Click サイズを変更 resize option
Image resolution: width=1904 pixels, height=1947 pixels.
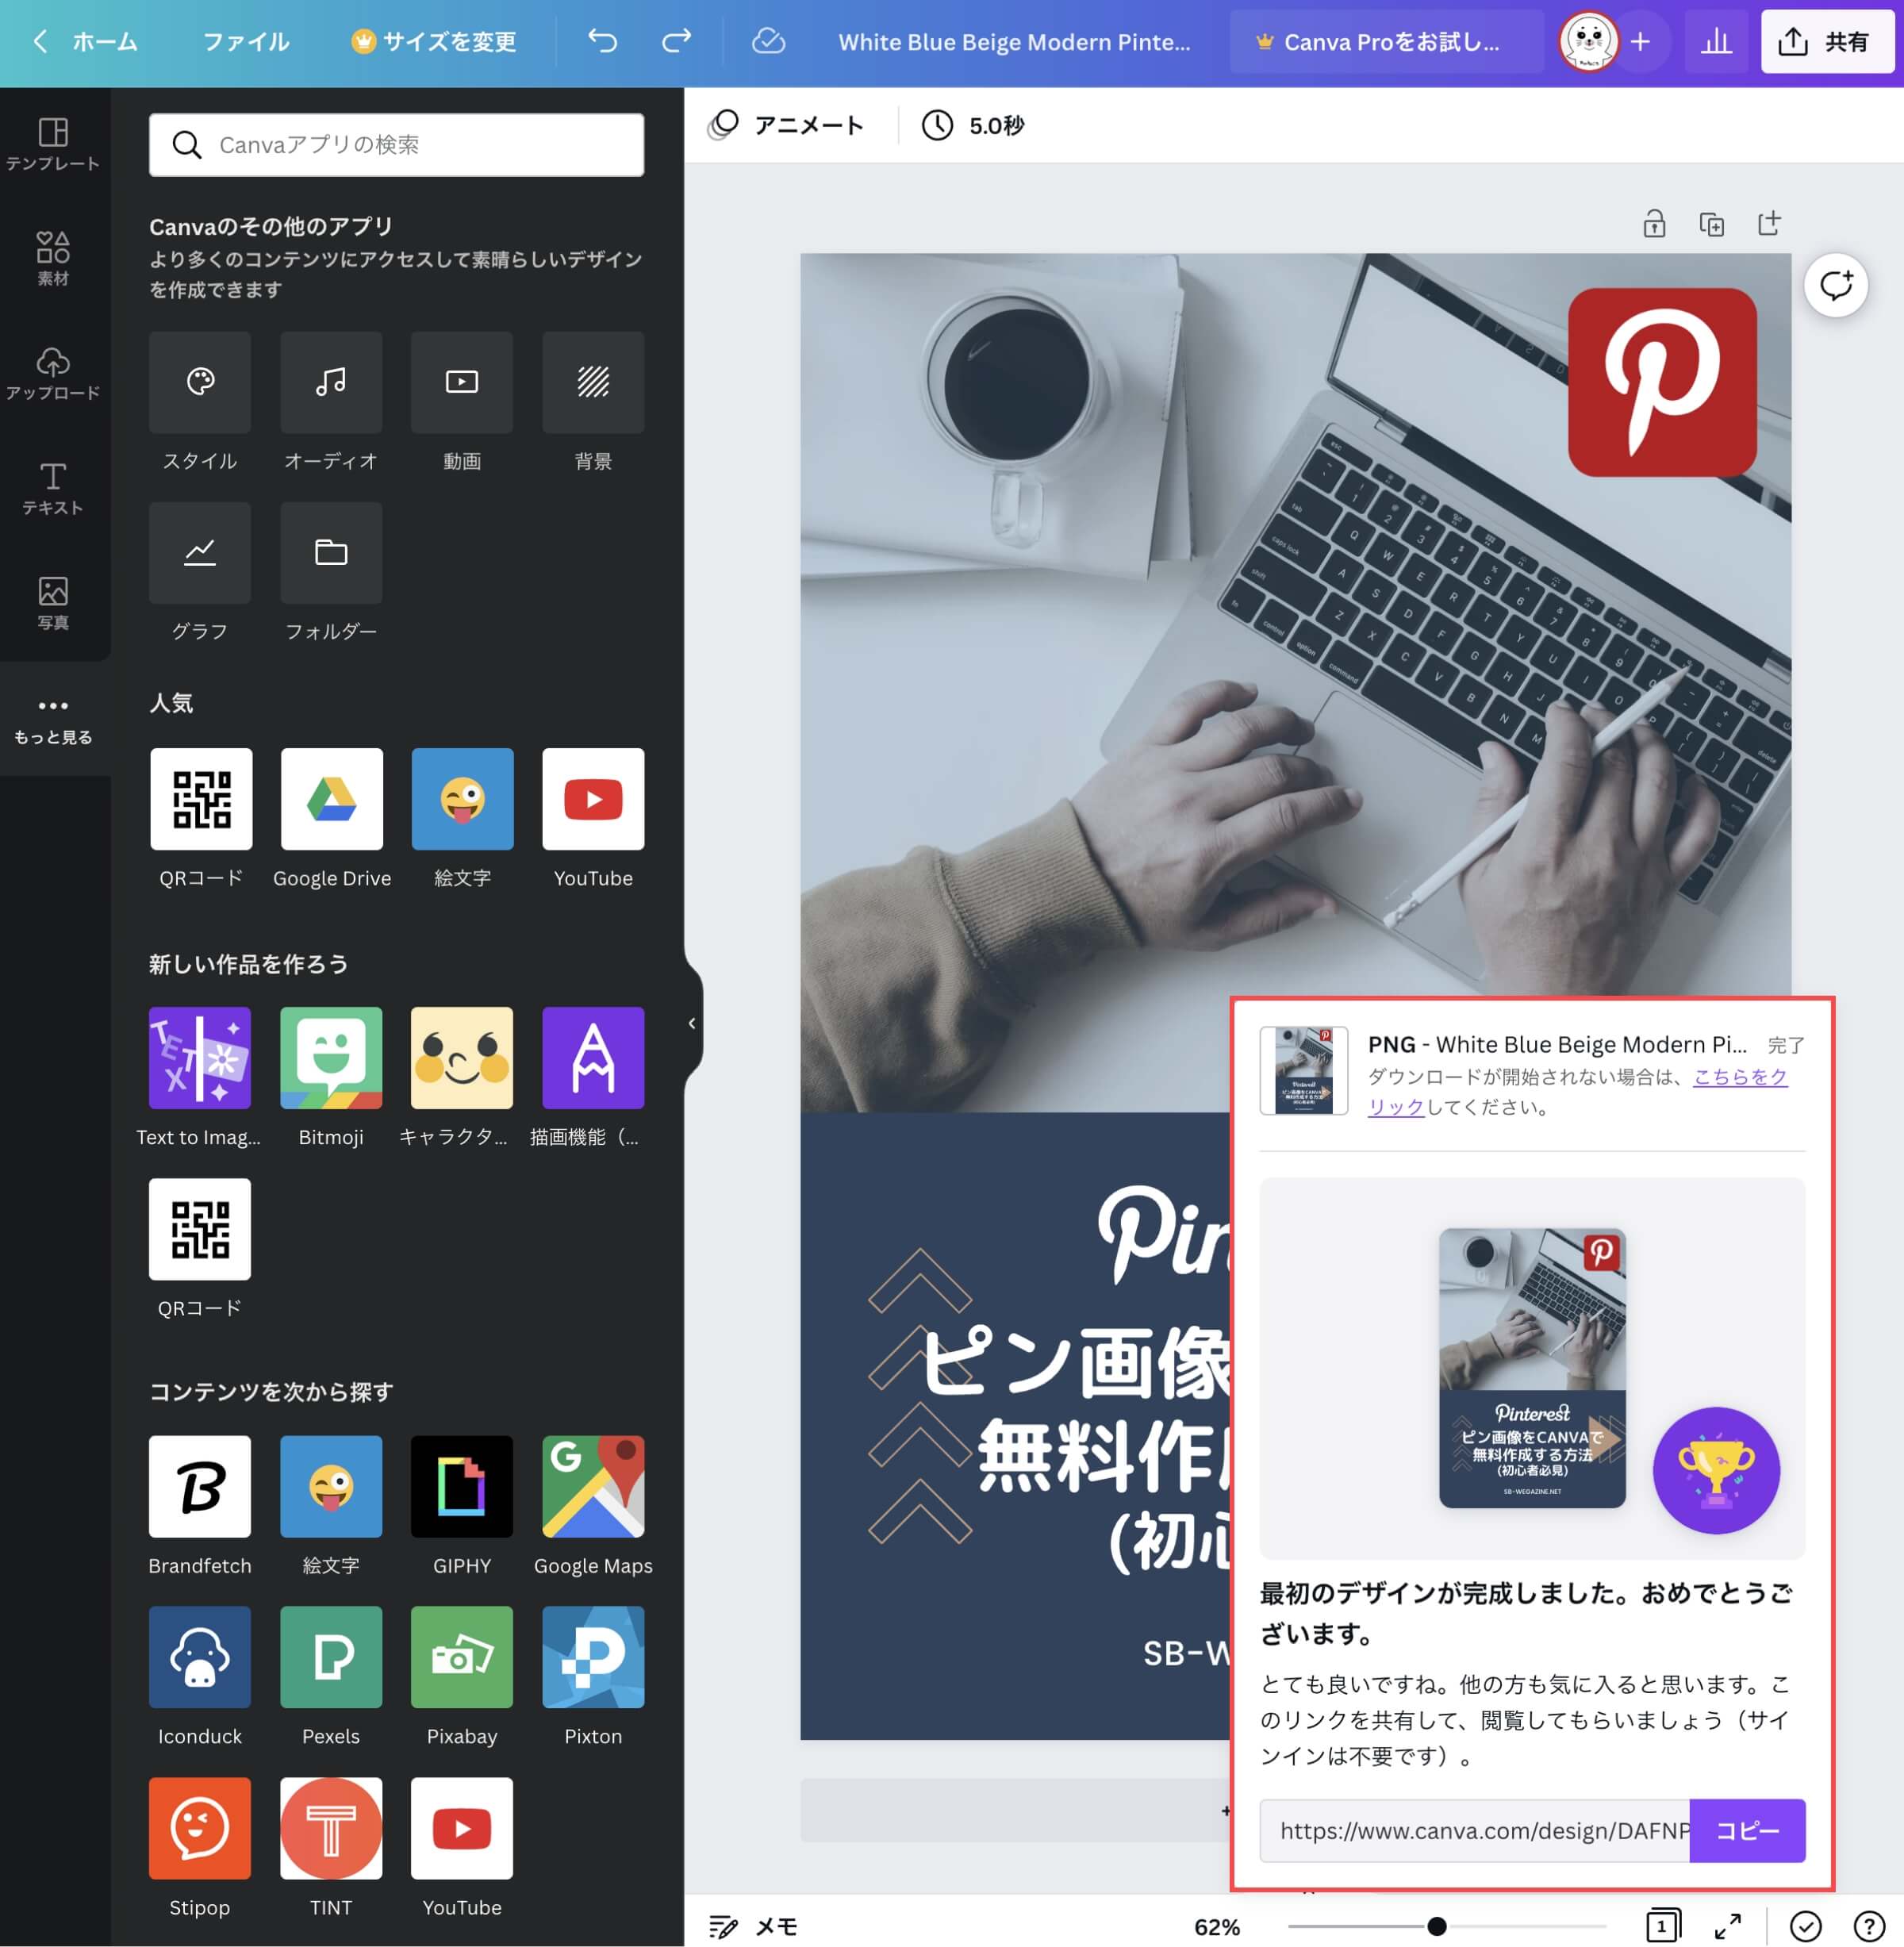tap(434, 41)
